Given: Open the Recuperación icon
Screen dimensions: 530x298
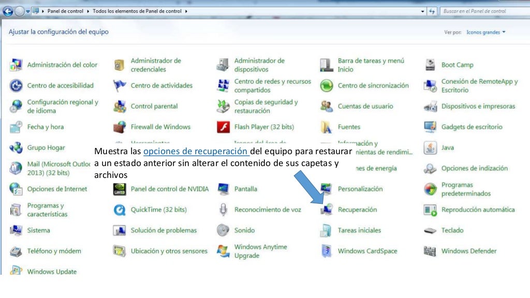Looking at the screenshot, I should (x=327, y=210).
